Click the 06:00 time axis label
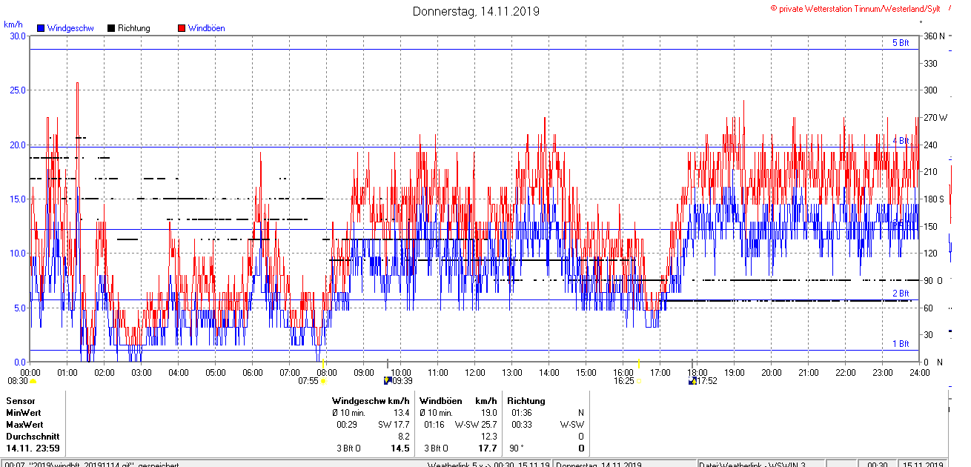This screenshot has width=971, height=467. click(x=253, y=373)
